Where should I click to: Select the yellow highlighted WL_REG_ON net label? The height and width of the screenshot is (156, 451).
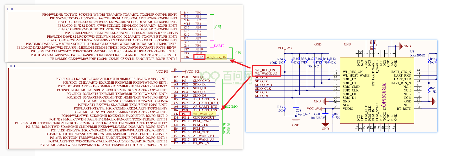click(216, 57)
